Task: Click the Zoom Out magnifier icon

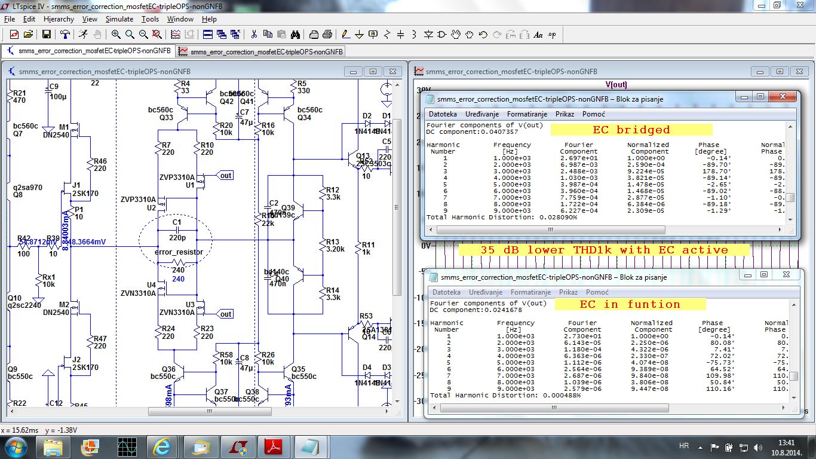Action: 143,35
